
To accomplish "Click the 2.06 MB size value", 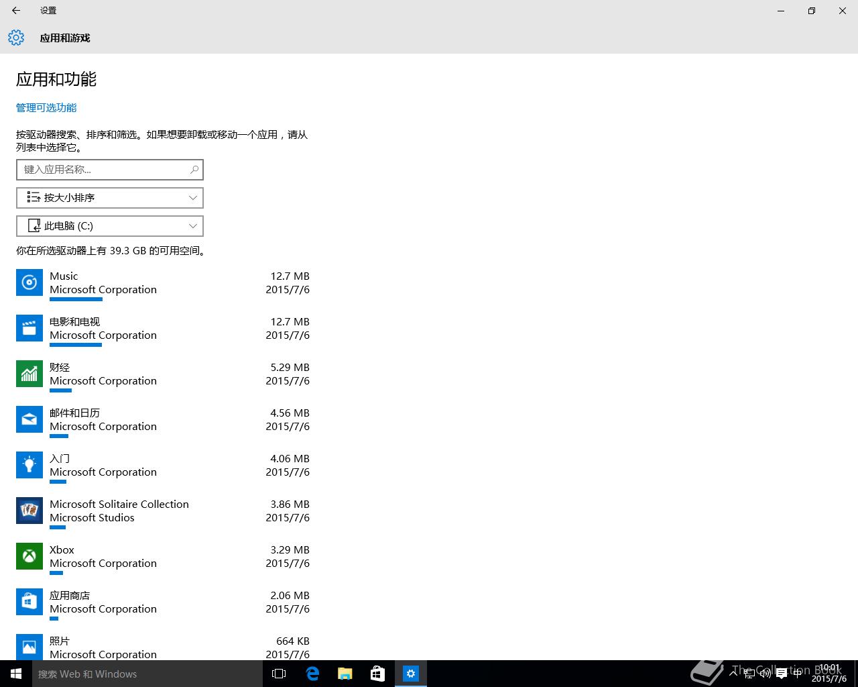I will (x=290, y=595).
